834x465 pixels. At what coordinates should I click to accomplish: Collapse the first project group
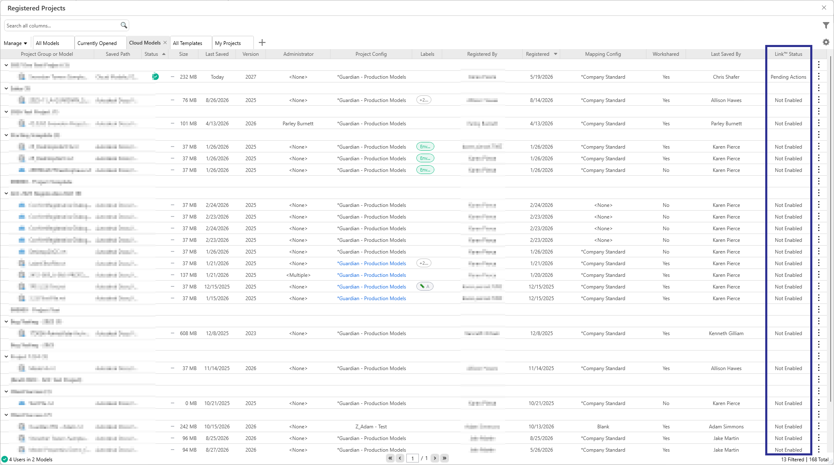tap(6, 65)
